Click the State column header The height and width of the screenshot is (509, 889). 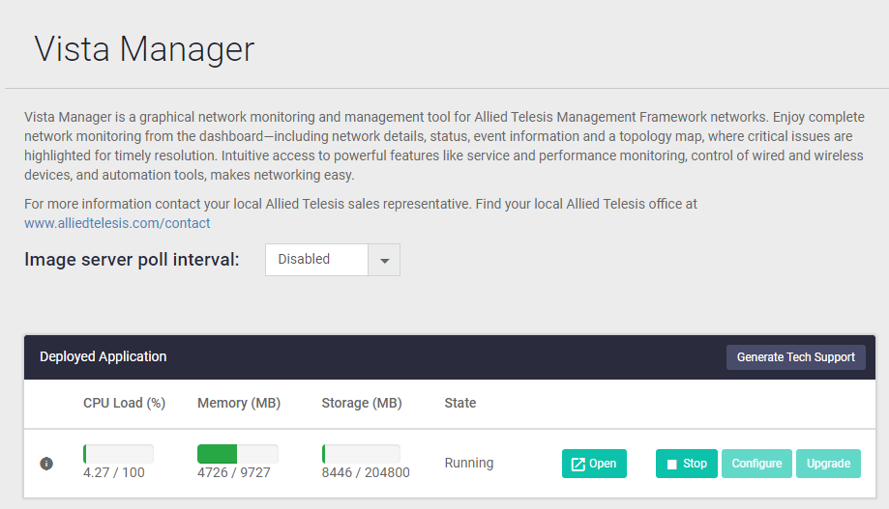tap(460, 403)
